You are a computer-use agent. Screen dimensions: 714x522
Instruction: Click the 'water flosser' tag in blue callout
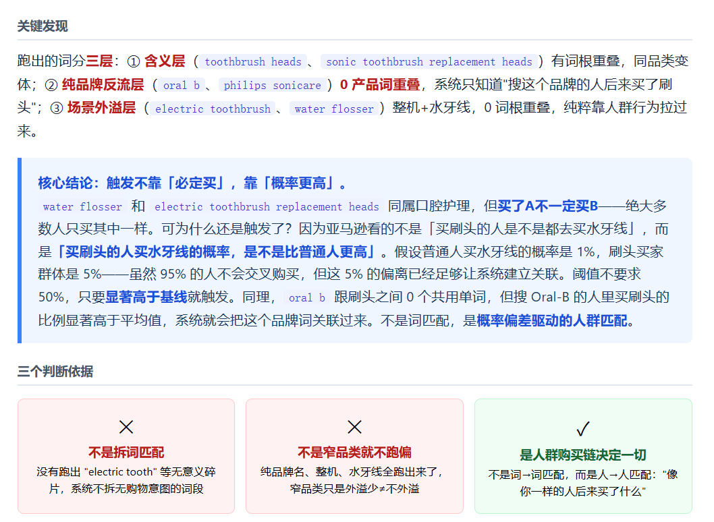(x=82, y=206)
